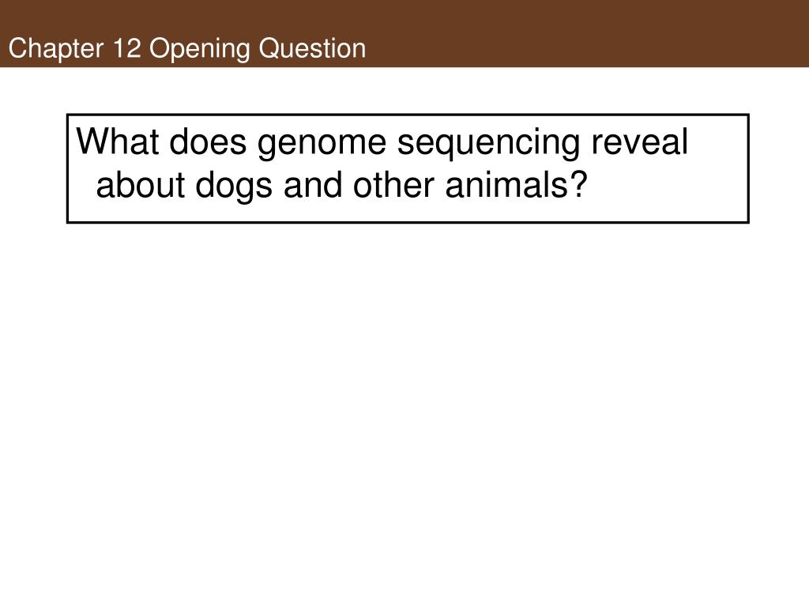The width and height of the screenshot is (809, 607).
Task: Click the word 'about' on the second line
Action: tap(141, 185)
